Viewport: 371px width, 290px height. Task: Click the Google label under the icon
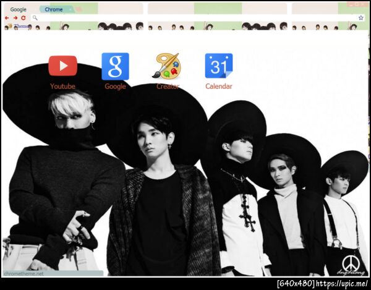tap(115, 87)
